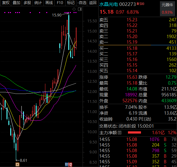Click the 卖二 volume 1902
The width and height of the screenshot is (177, 167).
tap(171, 37)
